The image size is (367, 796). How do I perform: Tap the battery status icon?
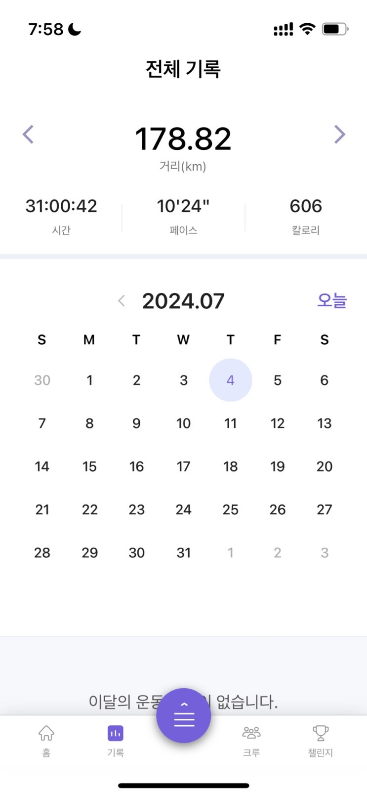point(335,29)
